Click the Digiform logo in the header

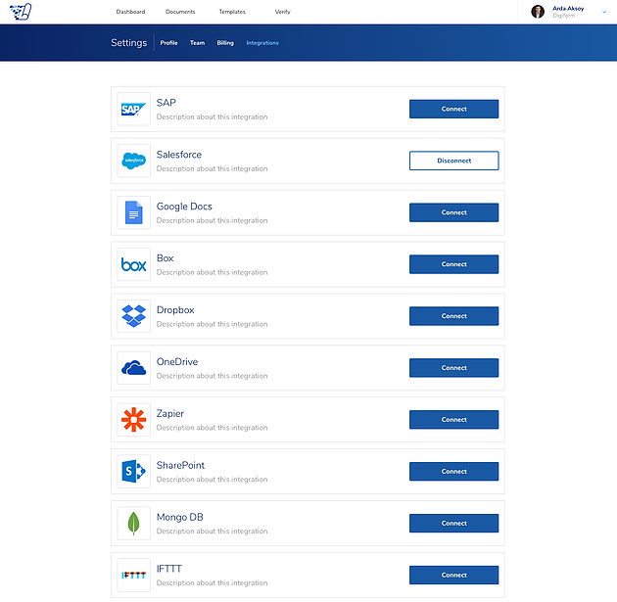point(21,12)
